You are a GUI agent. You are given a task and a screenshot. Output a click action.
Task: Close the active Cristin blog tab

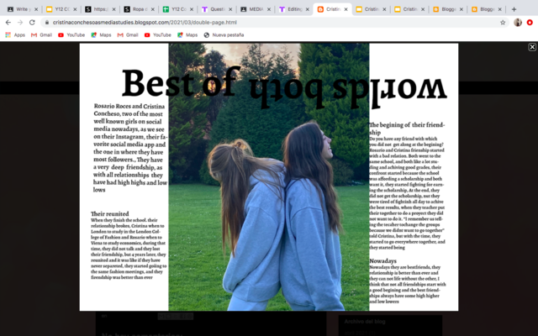(x=345, y=9)
